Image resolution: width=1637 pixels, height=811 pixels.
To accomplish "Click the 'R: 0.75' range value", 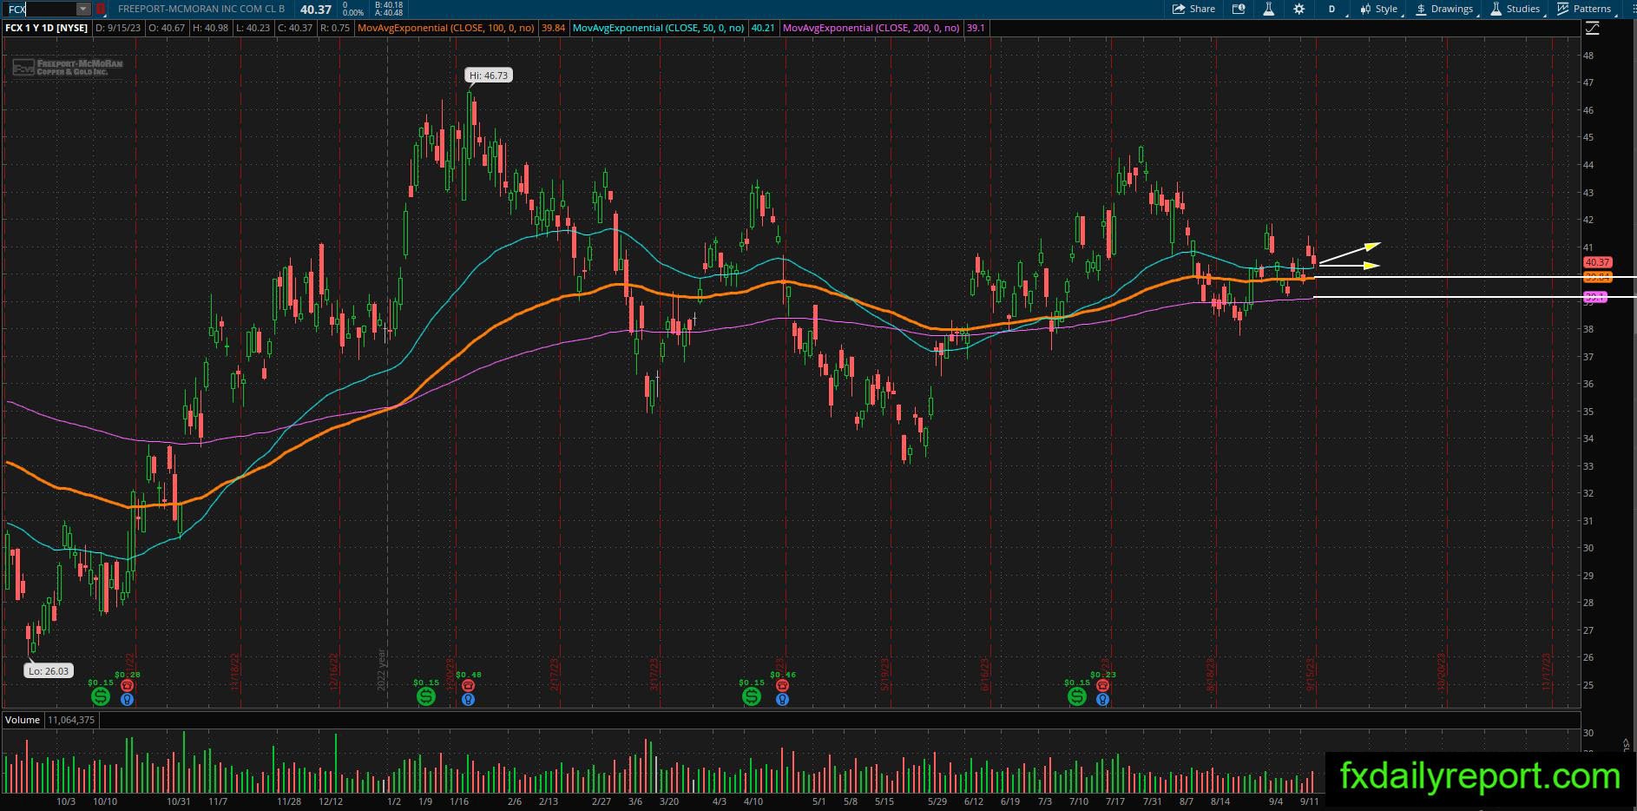I will point(335,28).
